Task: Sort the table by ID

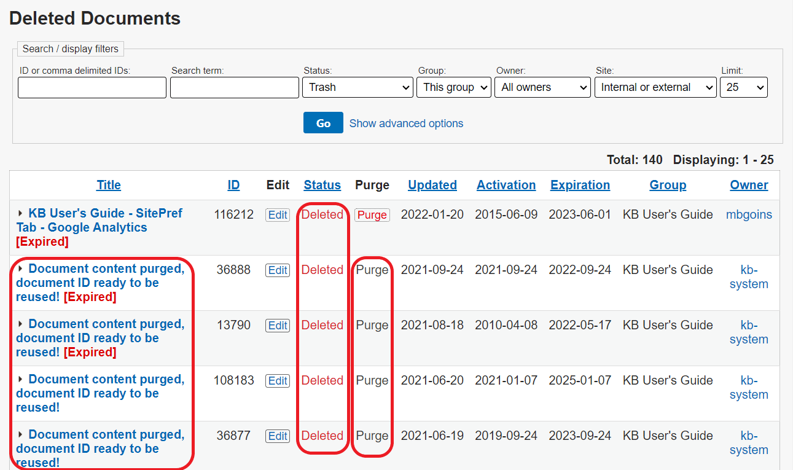Action: click(x=233, y=184)
